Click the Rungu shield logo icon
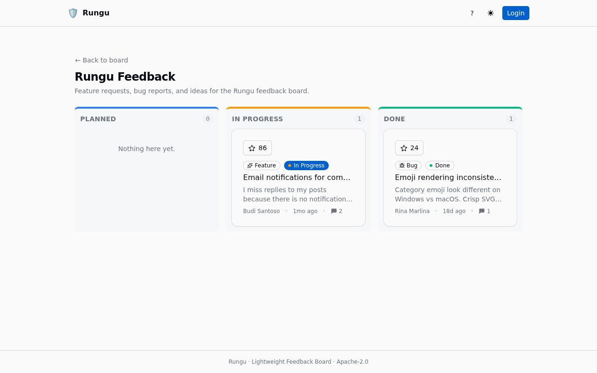The width and height of the screenshot is (597, 373). [73, 13]
